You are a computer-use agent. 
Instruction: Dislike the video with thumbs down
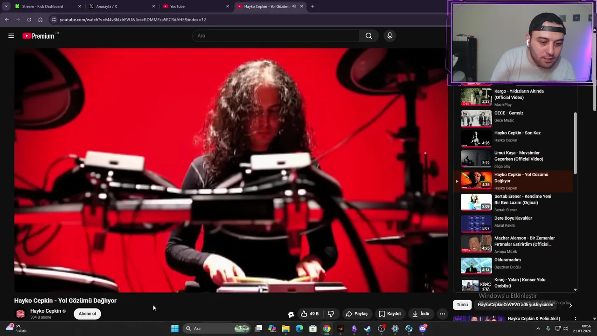[x=331, y=314]
